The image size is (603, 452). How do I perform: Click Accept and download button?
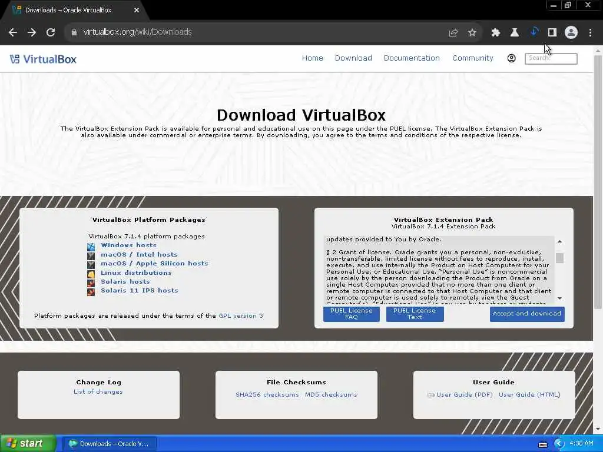[527, 314]
